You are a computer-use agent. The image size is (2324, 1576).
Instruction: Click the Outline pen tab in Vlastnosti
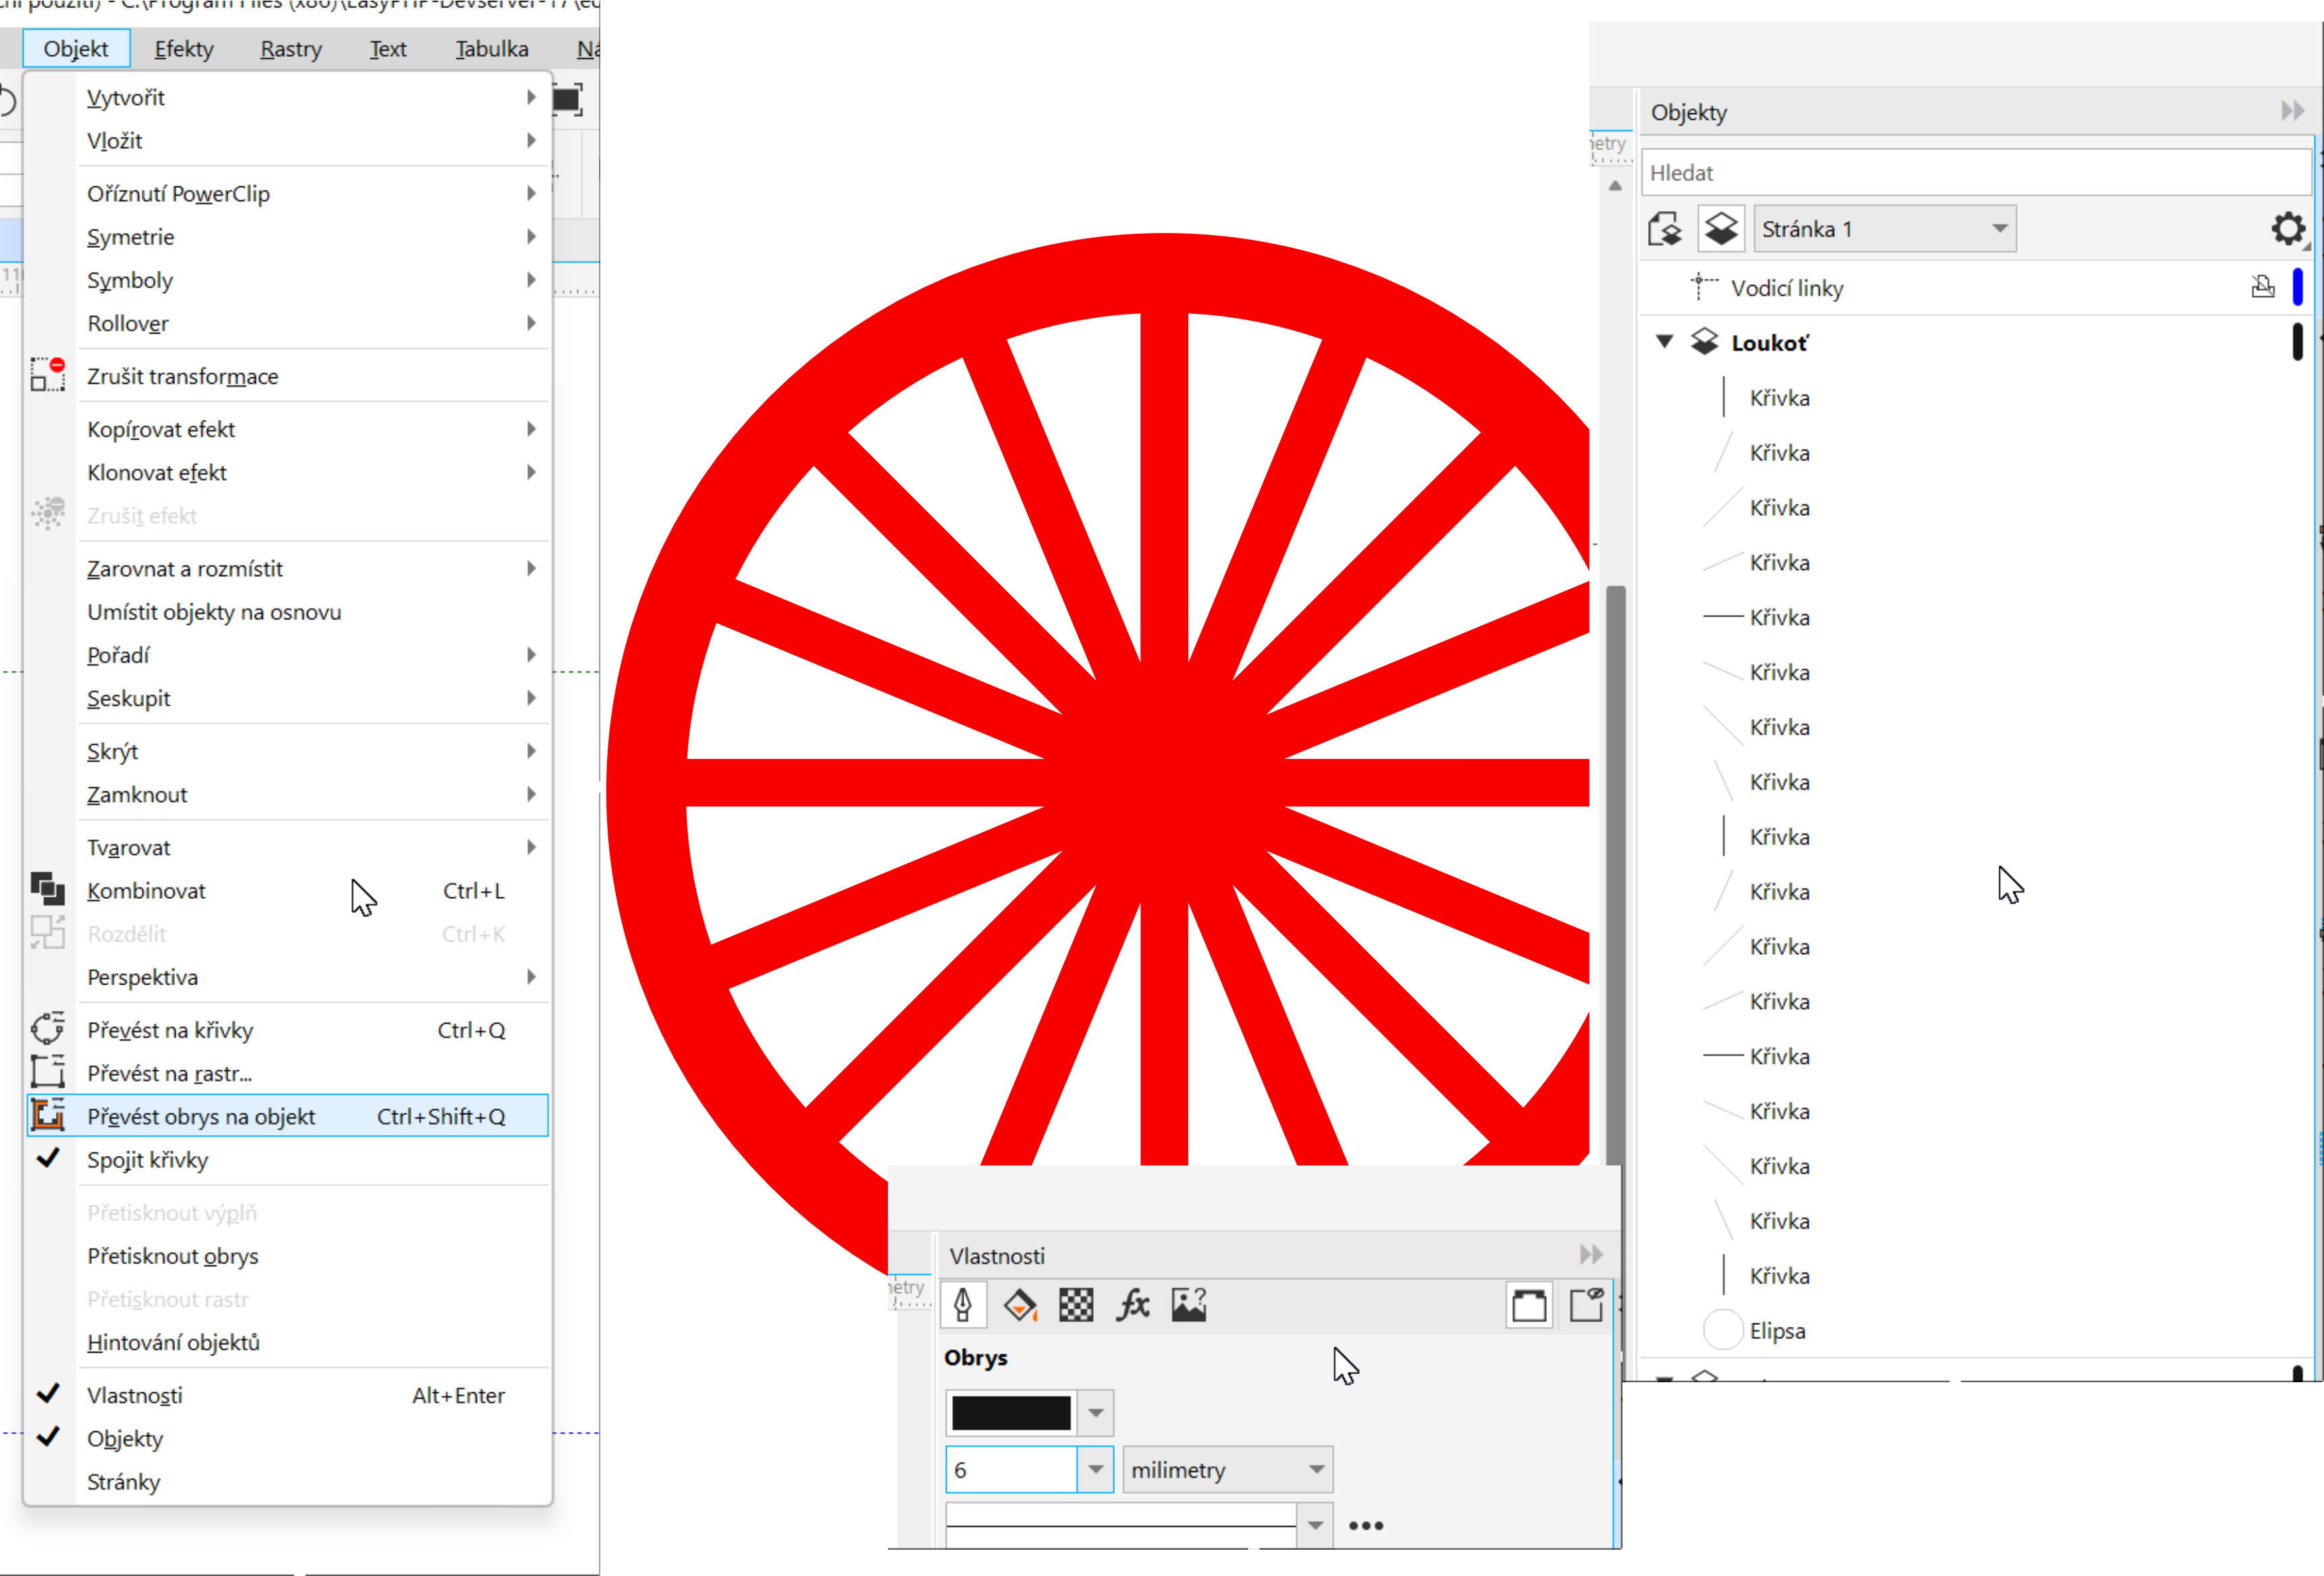coord(963,1305)
